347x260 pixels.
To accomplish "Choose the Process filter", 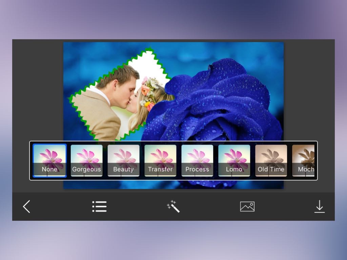I will tap(197, 160).
